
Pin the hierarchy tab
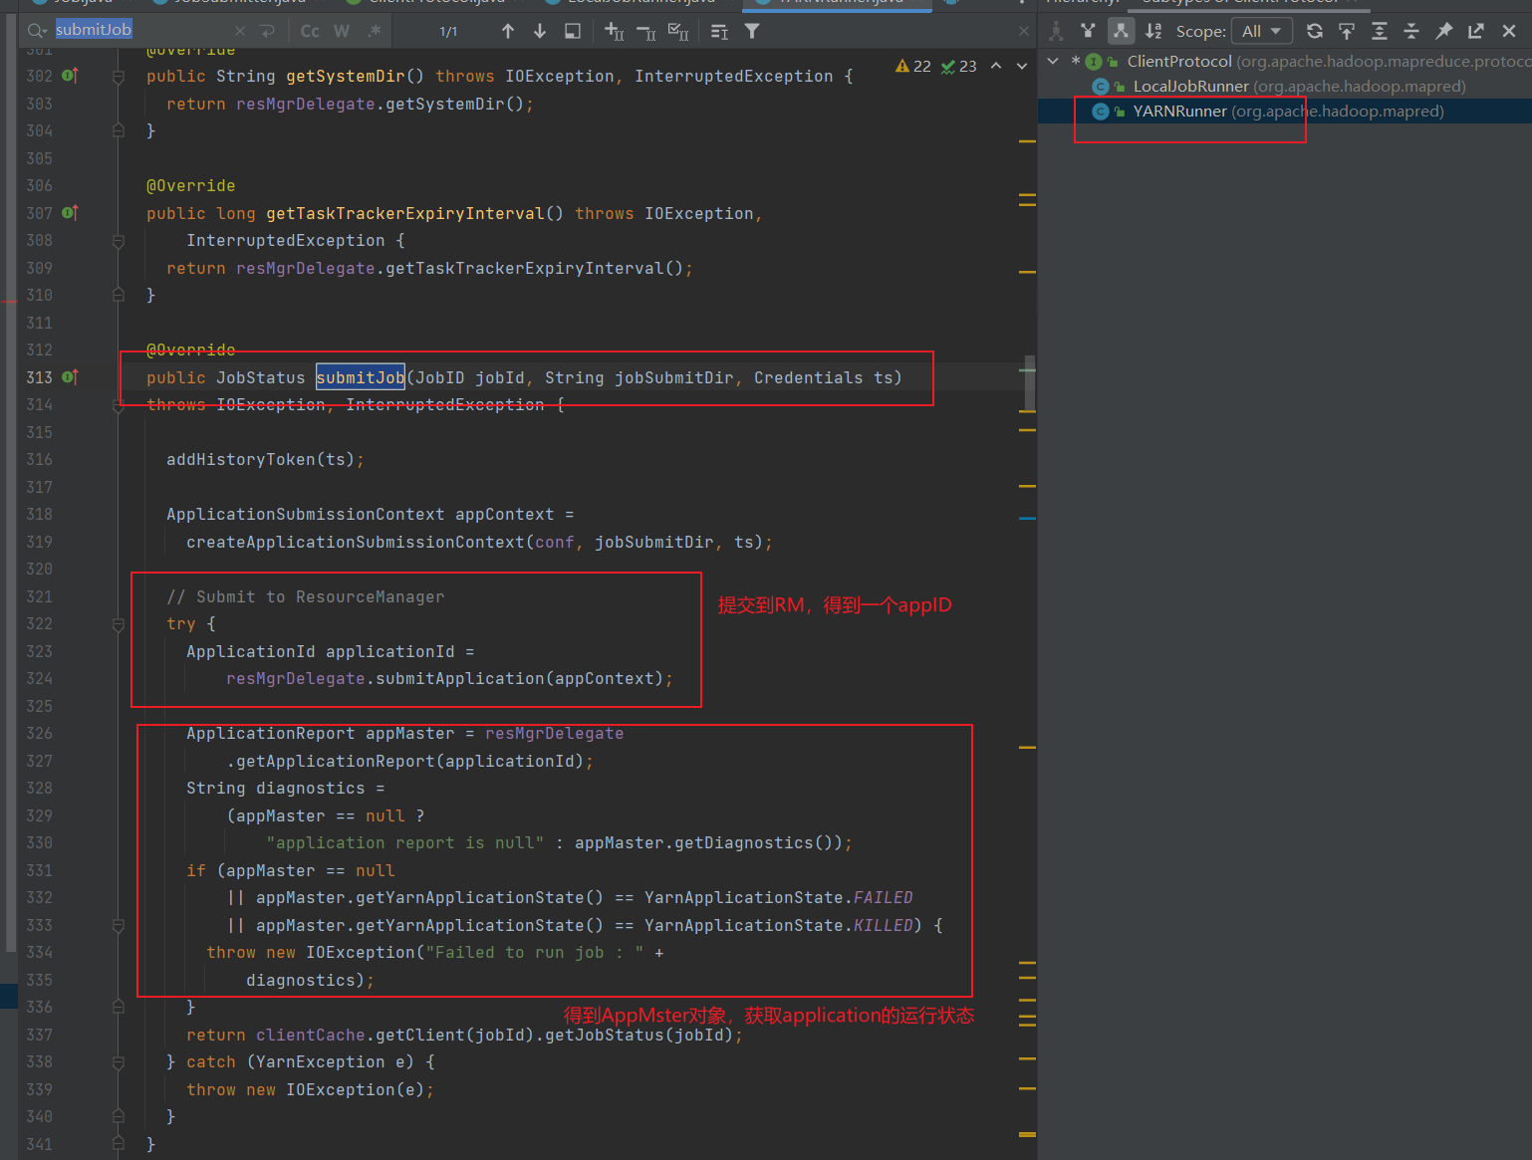pyautogui.click(x=1444, y=31)
